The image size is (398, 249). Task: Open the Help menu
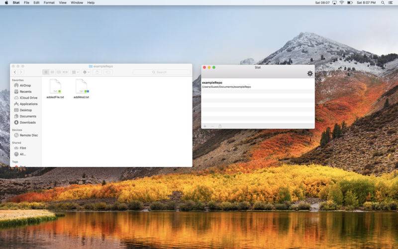pos(91,2)
